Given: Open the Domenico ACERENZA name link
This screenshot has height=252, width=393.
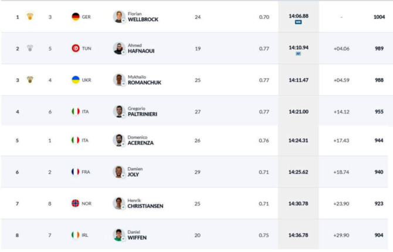Looking at the screenshot, I should tap(140, 140).
